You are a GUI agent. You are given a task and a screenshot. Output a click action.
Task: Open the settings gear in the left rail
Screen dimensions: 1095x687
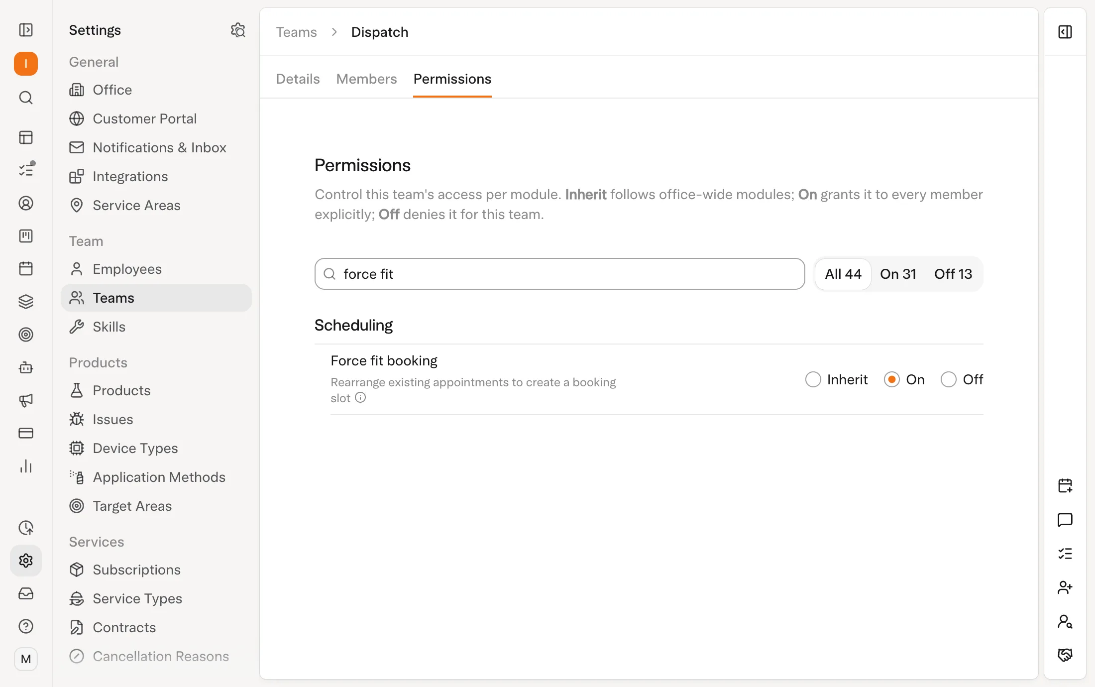[x=26, y=561]
